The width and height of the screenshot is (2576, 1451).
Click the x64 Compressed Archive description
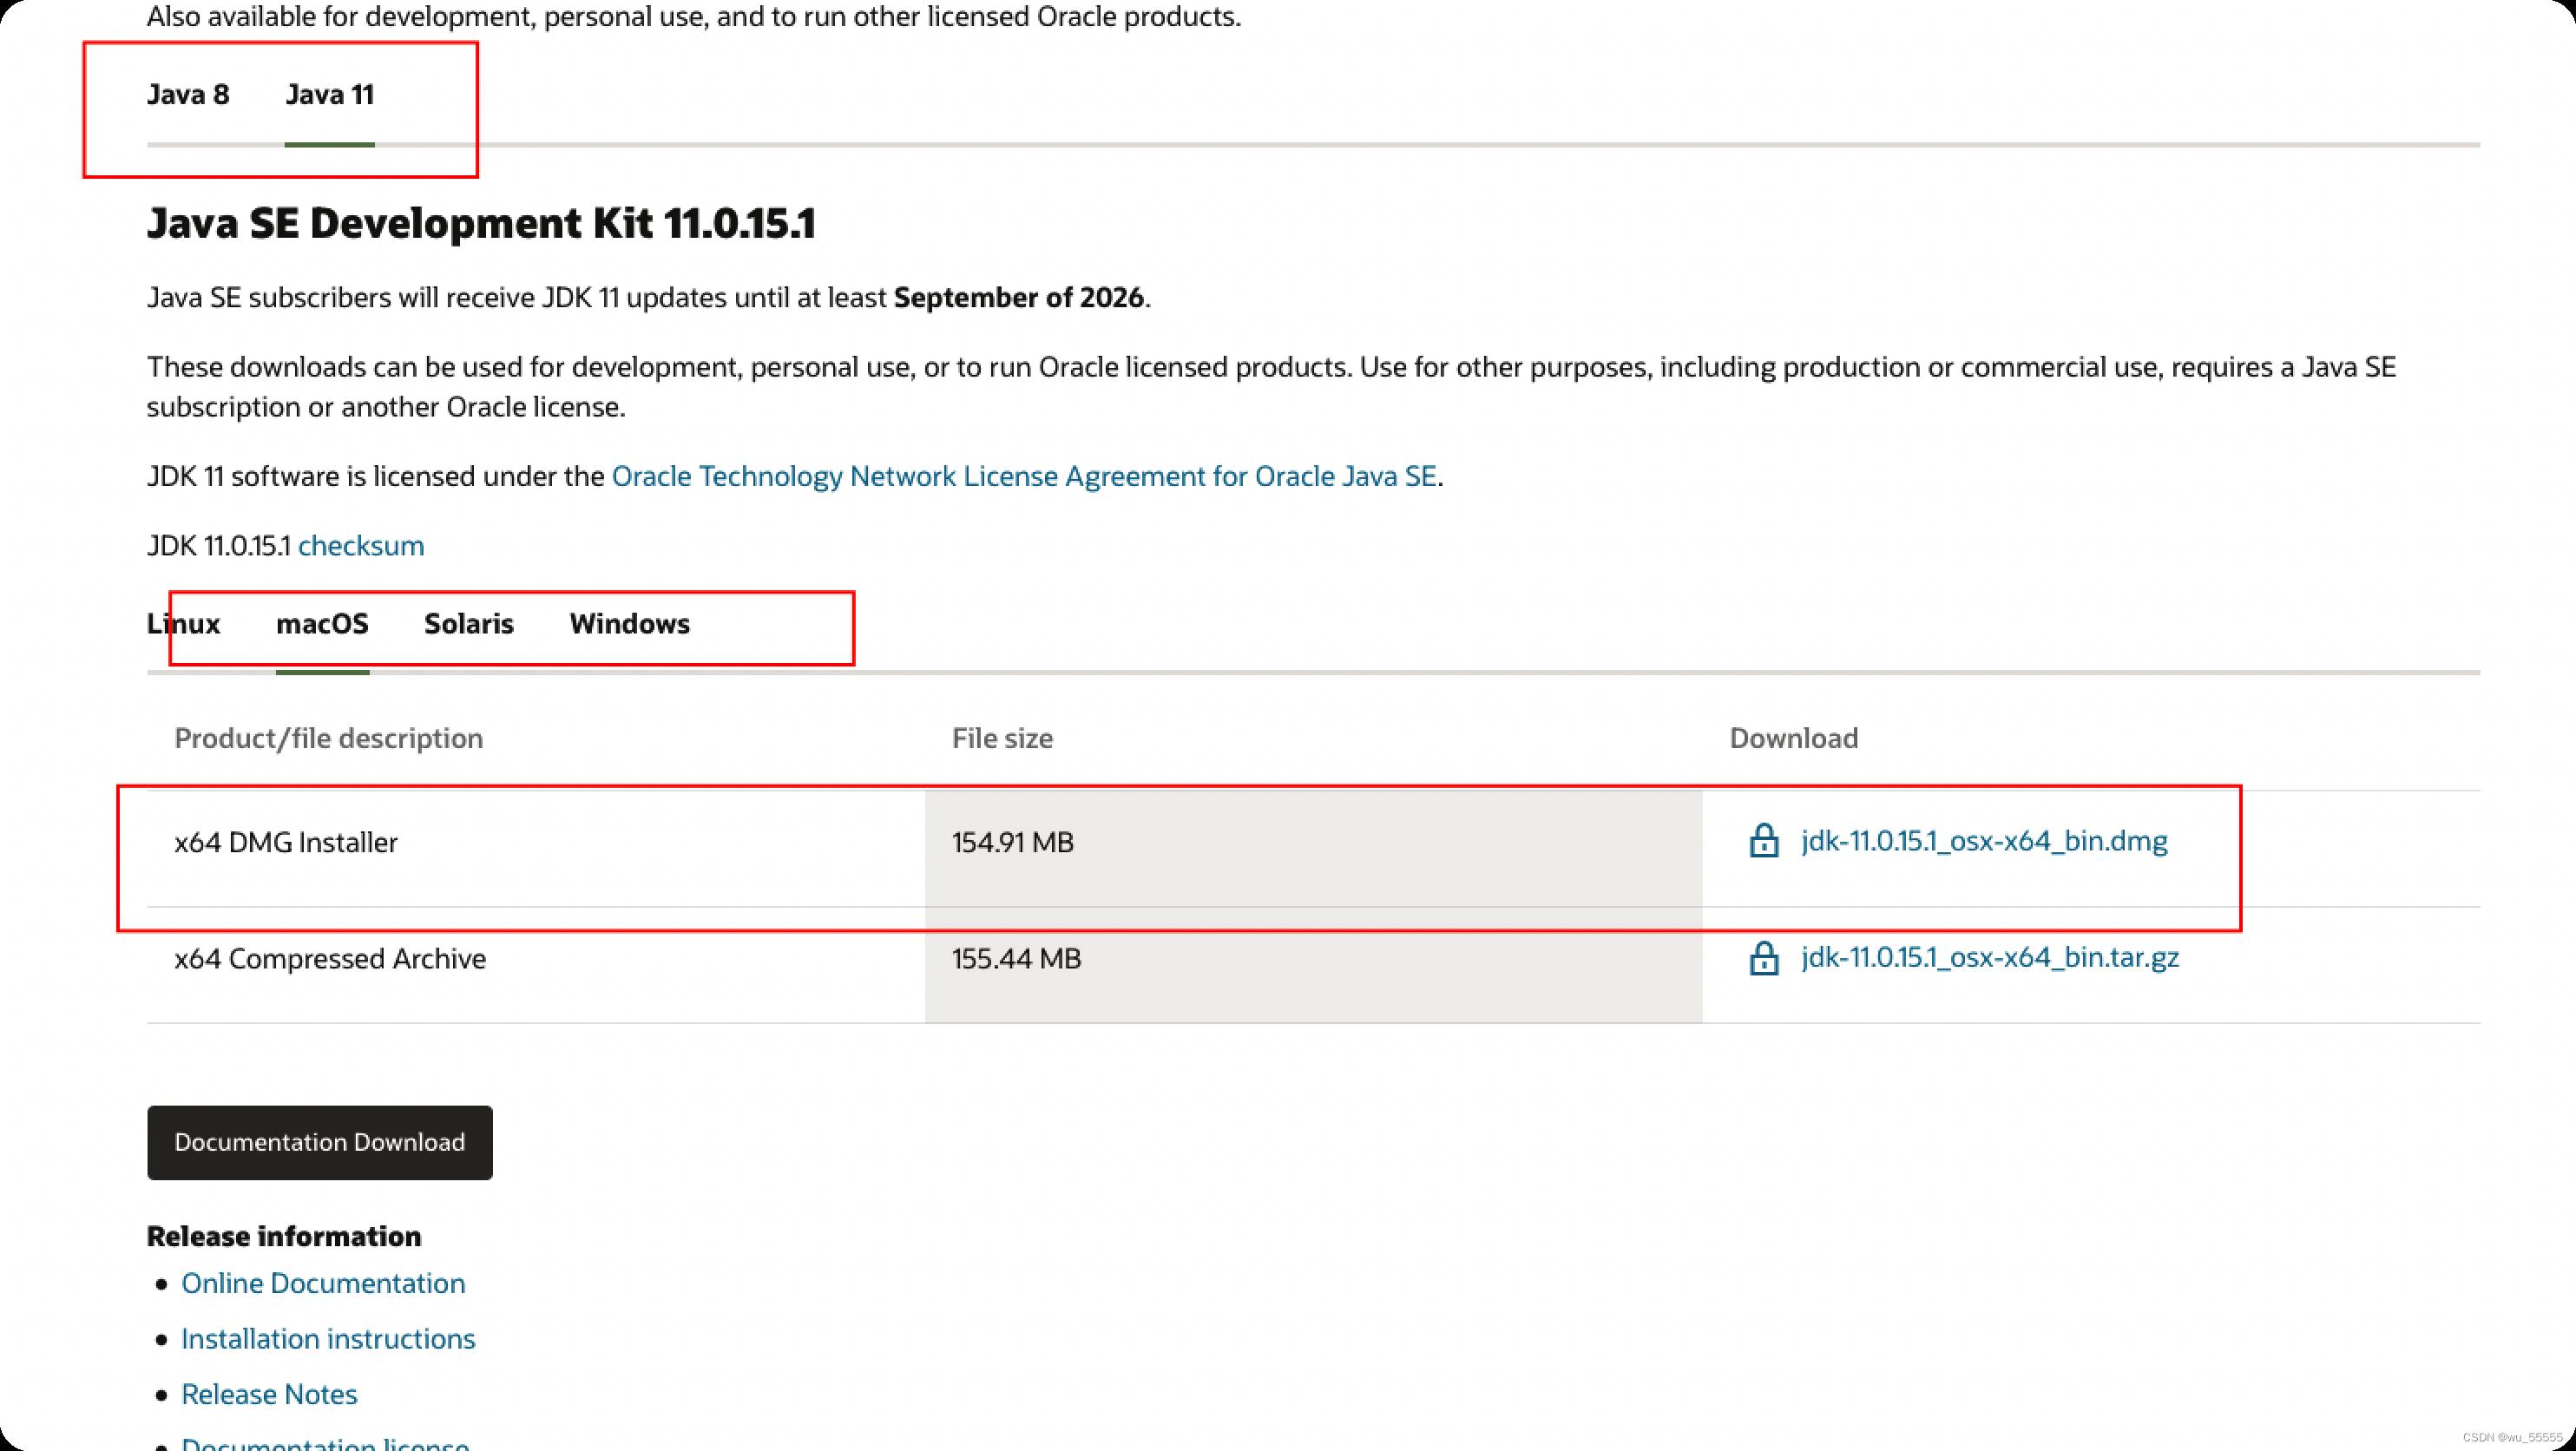click(330, 958)
